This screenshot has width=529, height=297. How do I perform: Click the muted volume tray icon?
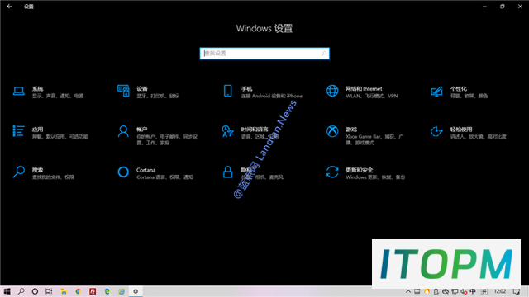464,291
